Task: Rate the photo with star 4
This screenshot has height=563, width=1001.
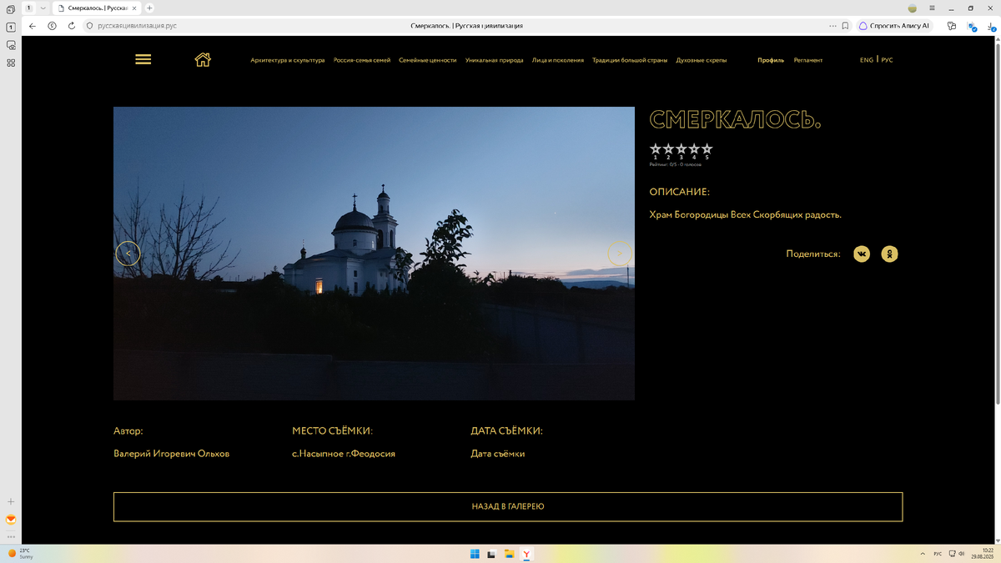Action: point(694,150)
